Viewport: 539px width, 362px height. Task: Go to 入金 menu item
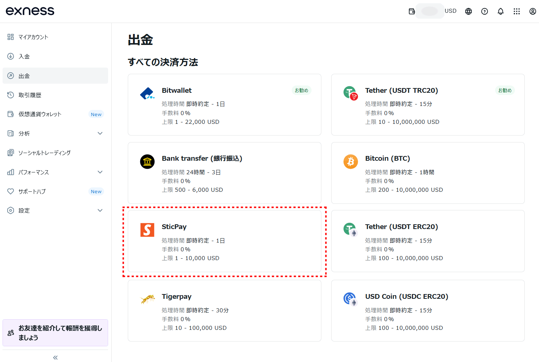55,56
